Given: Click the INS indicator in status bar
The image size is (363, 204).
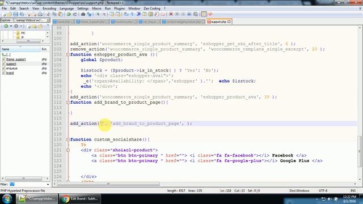Looking at the screenshot, I should (353, 191).
